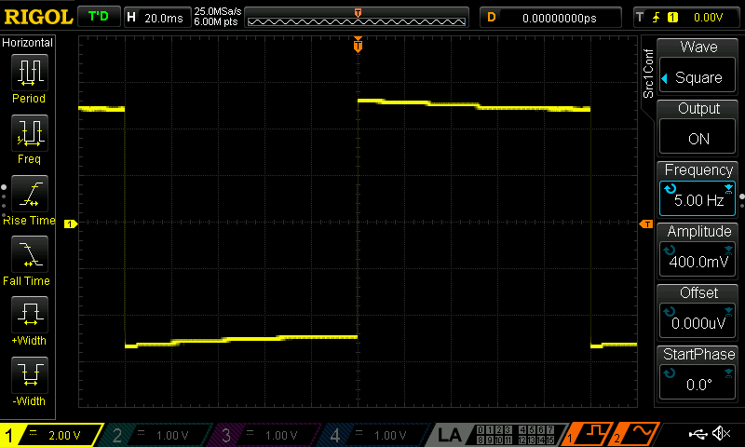
Task: Open the Wave Square type selector
Action: click(698, 77)
